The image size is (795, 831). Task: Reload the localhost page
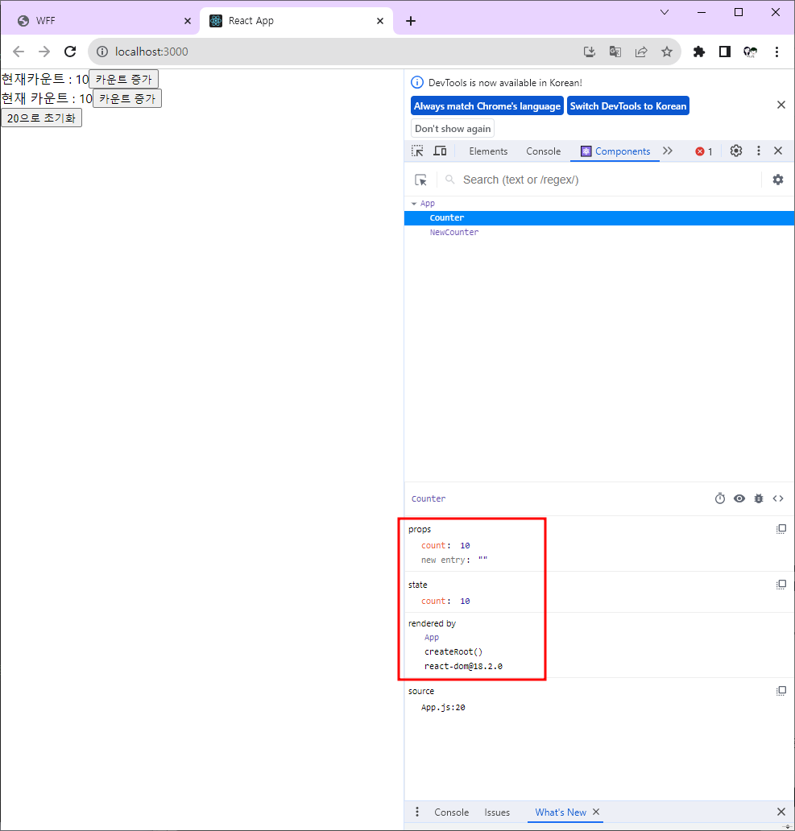[x=70, y=52]
